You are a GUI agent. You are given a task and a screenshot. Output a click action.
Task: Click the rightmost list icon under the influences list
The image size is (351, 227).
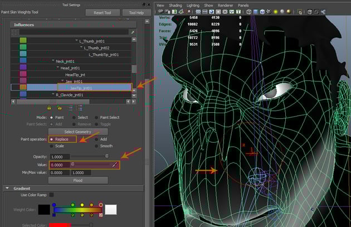click(x=79, y=107)
